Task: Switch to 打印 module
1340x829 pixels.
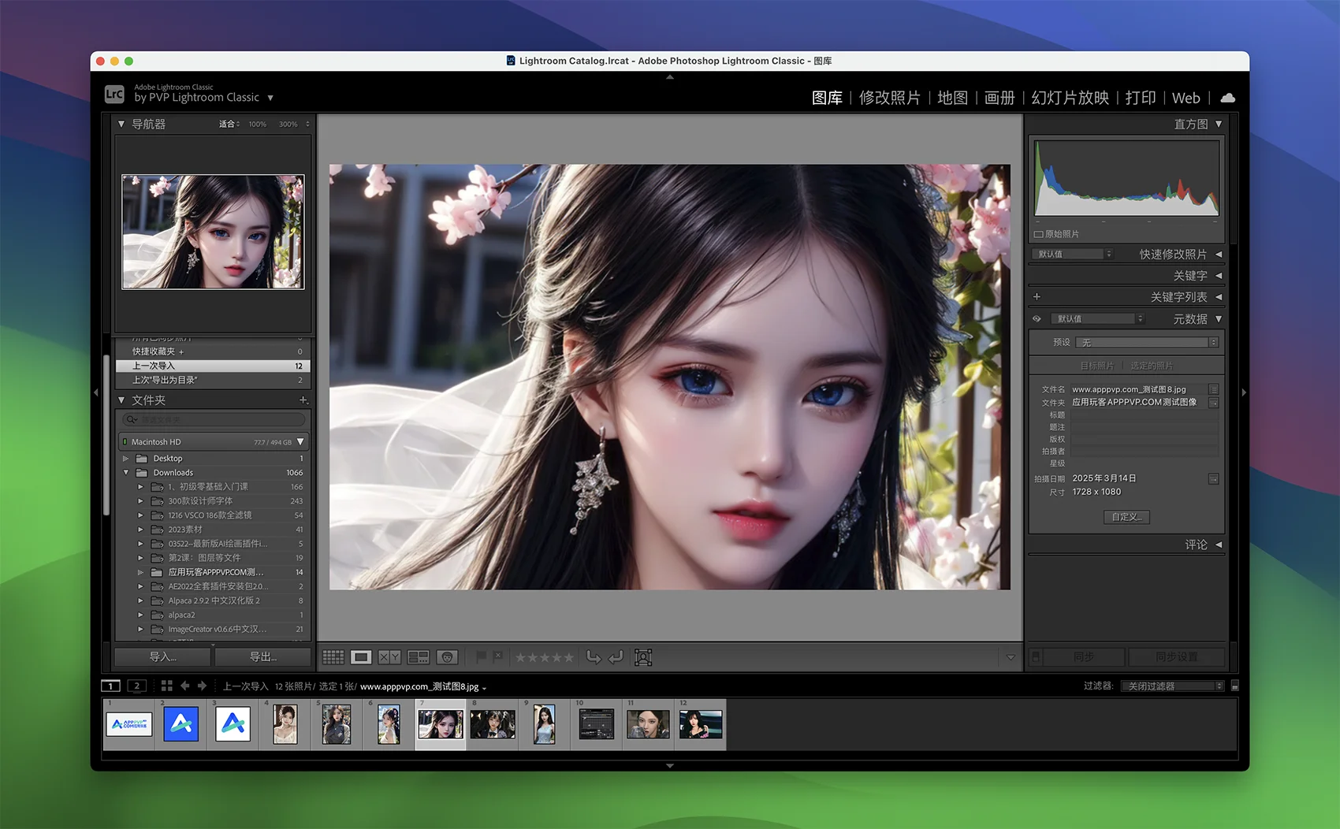Action: click(1141, 98)
